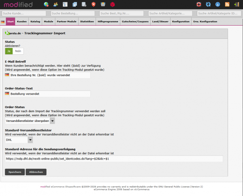Image resolution: width=243 pixels, height=196 pixels.
Task: Click the Abbrechen button
Action: pyautogui.click(x=36, y=172)
